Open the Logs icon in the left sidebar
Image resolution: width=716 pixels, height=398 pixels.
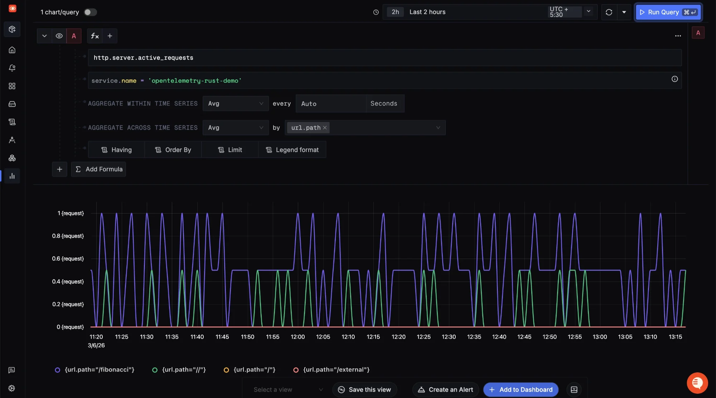coord(12,122)
